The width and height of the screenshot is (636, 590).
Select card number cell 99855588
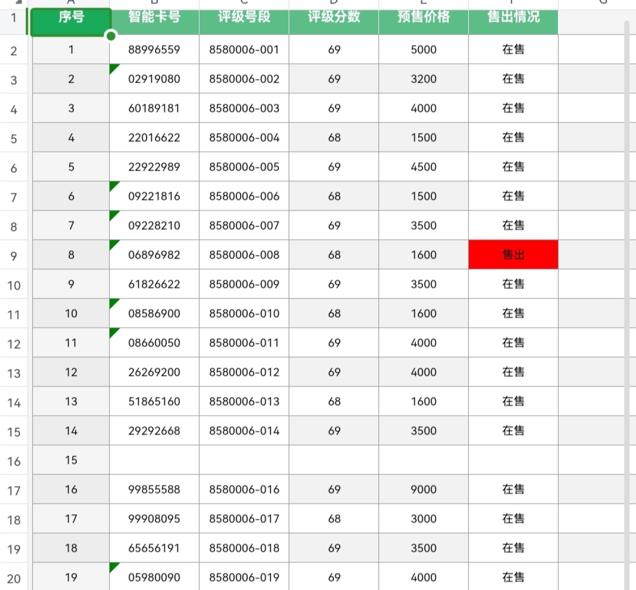pyautogui.click(x=154, y=489)
